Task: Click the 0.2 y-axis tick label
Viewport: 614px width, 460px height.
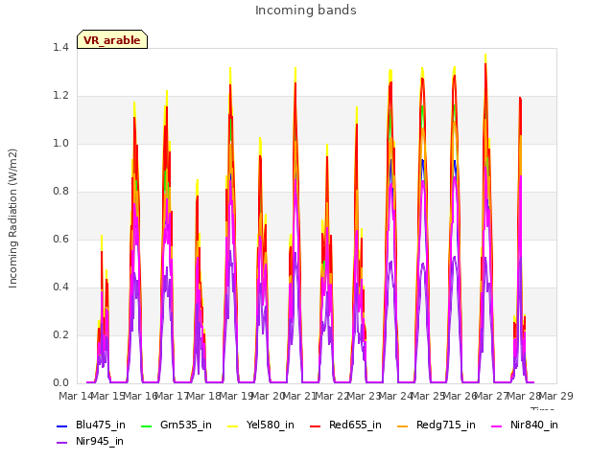Action: [60, 335]
